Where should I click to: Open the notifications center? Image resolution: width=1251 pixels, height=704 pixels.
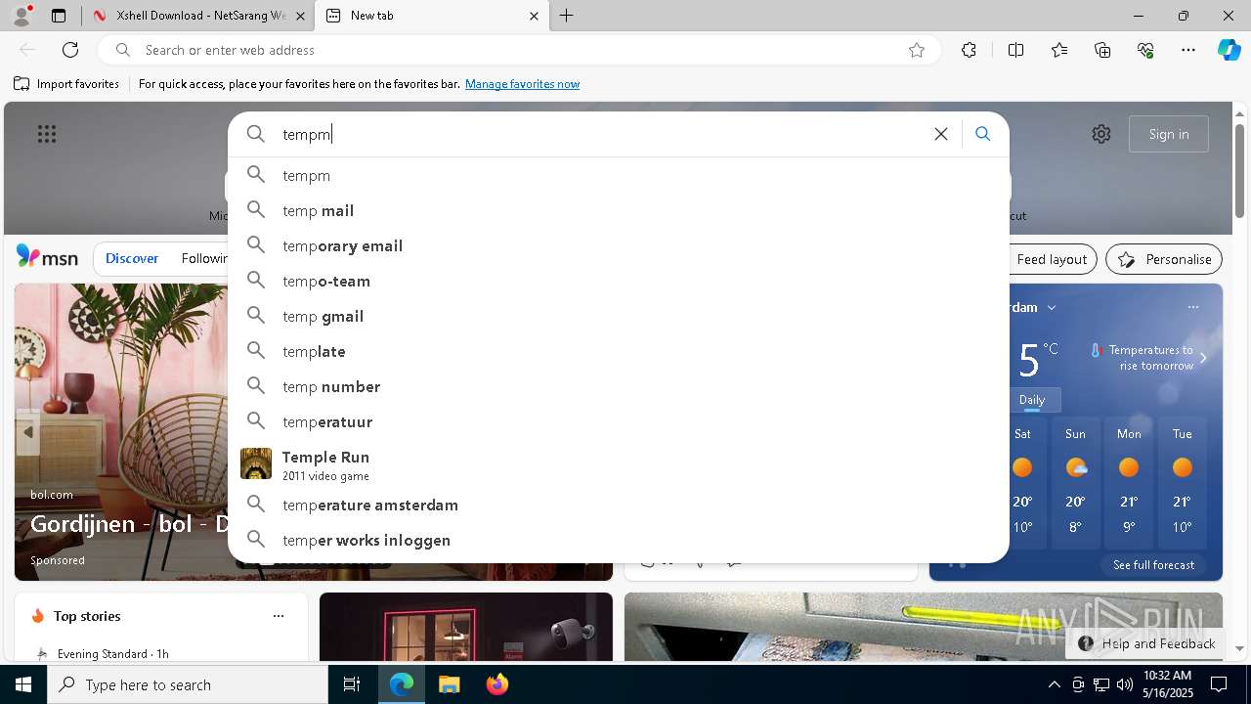[x=1219, y=684]
